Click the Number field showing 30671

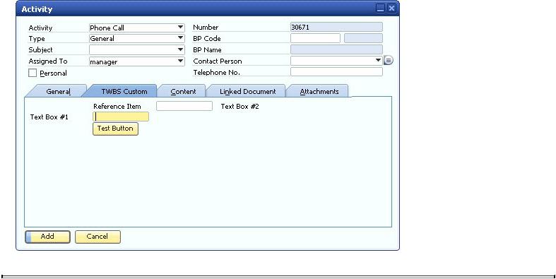336,27
